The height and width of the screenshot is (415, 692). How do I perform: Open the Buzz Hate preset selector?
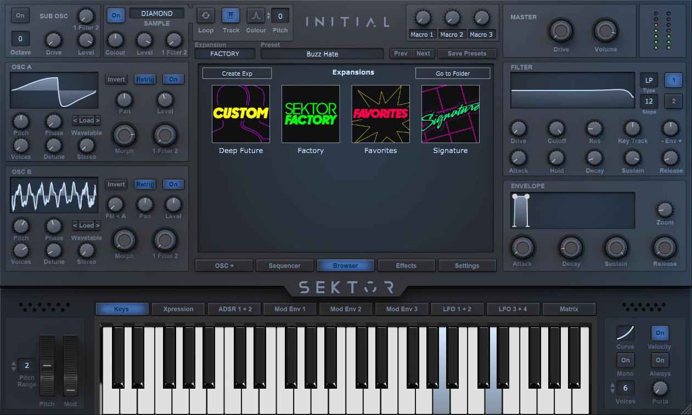tap(322, 54)
